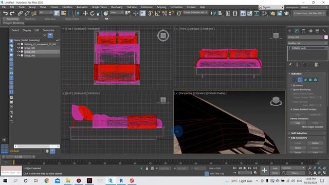Expand the Editable Mesh modifier entry
Screen dimensions: 329x185
[290, 48]
